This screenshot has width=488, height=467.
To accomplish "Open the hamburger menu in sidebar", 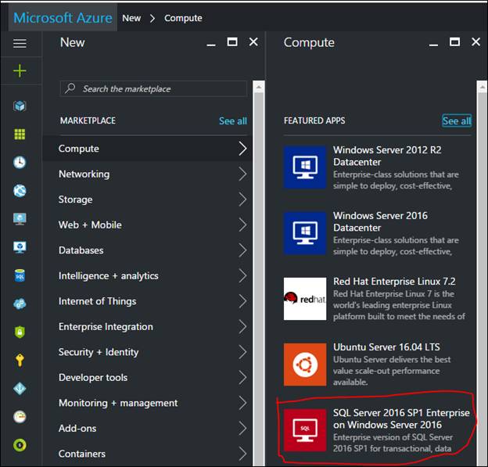I will tap(20, 43).
